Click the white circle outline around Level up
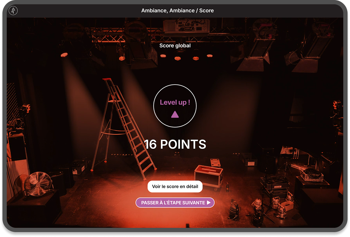Image resolution: width=350 pixels, height=237 pixels. click(x=175, y=106)
